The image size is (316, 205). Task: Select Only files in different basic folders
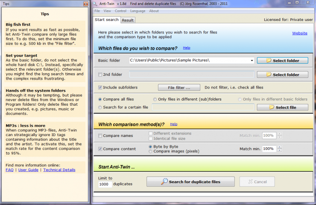point(240,99)
